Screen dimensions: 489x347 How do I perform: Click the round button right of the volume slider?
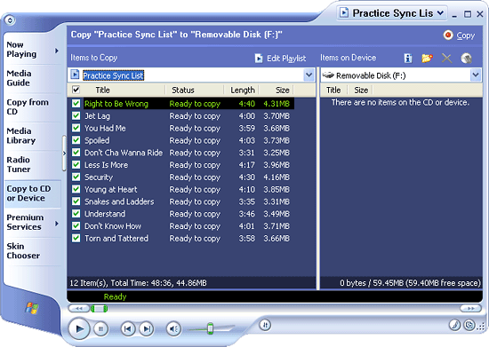point(265,325)
